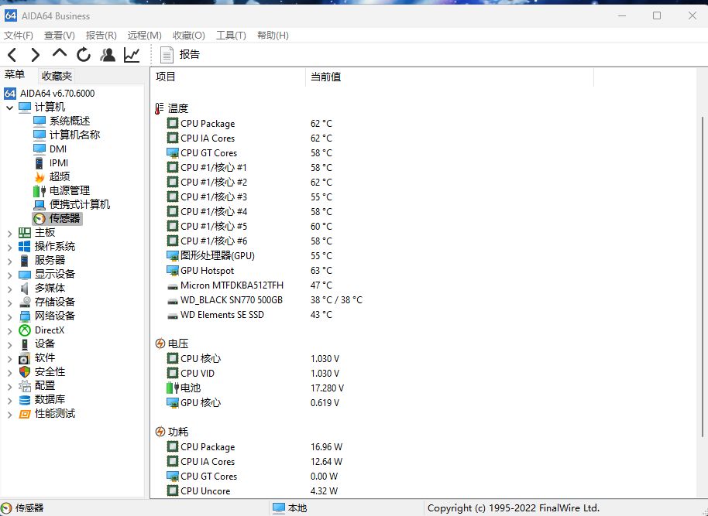Collapse the 计算机 tree node
The height and width of the screenshot is (516, 708).
tap(9, 108)
